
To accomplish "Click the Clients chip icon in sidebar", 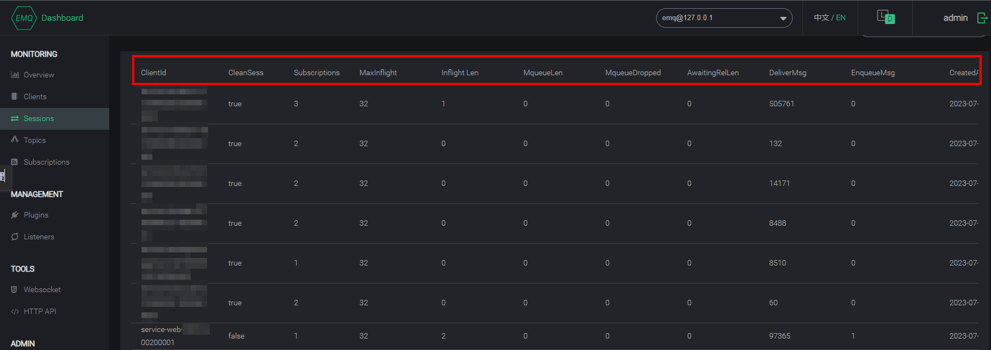I will click(15, 96).
